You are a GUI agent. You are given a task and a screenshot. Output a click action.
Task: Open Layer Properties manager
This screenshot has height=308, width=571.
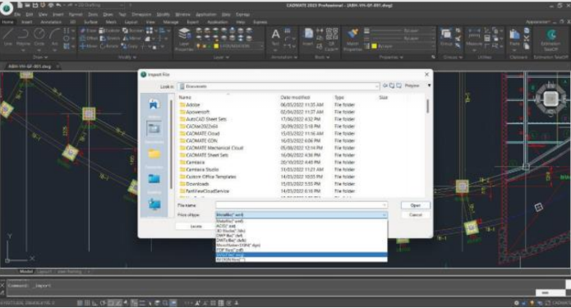[184, 39]
